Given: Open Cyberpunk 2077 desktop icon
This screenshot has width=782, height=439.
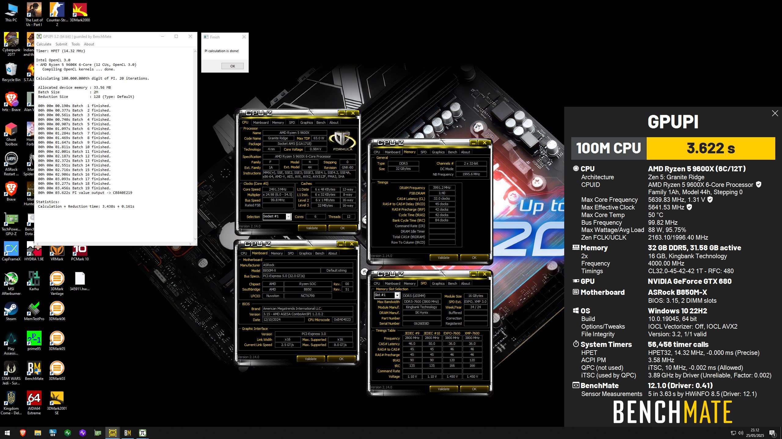Looking at the screenshot, I should click(x=11, y=45).
